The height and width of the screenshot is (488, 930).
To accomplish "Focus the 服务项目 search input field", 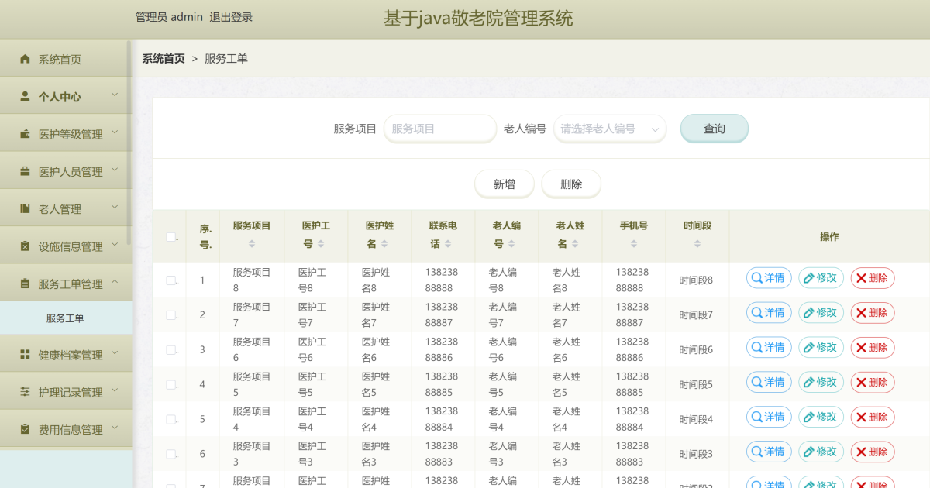I will pos(439,129).
